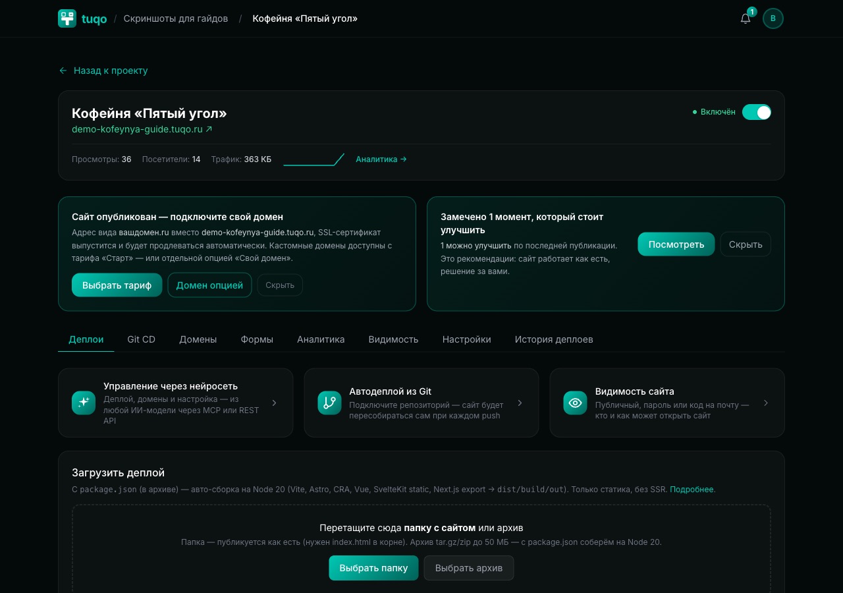Hide the improvement banner with Скрыть
Screen dimensions: 843x593
(x=746, y=244)
